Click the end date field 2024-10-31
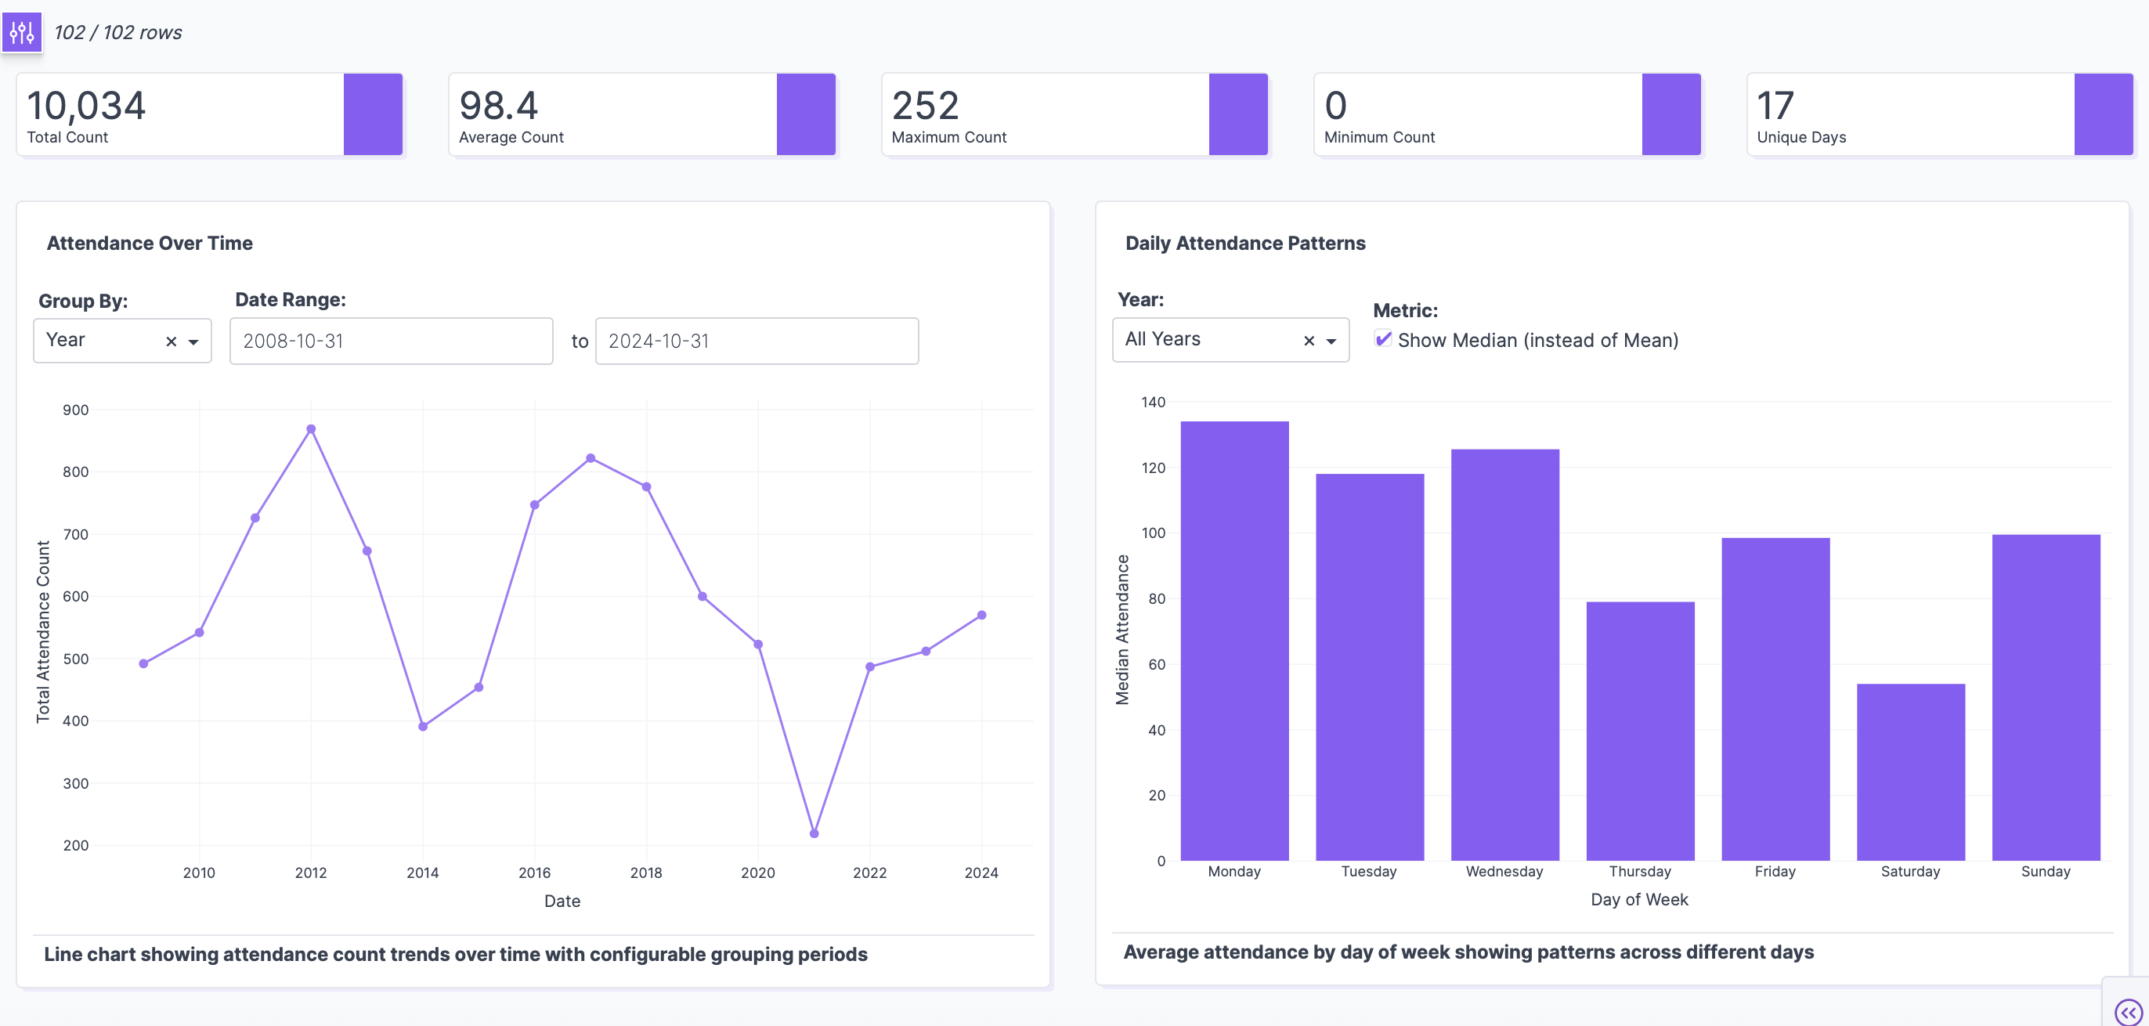Image resolution: width=2149 pixels, height=1026 pixels. [x=756, y=341]
